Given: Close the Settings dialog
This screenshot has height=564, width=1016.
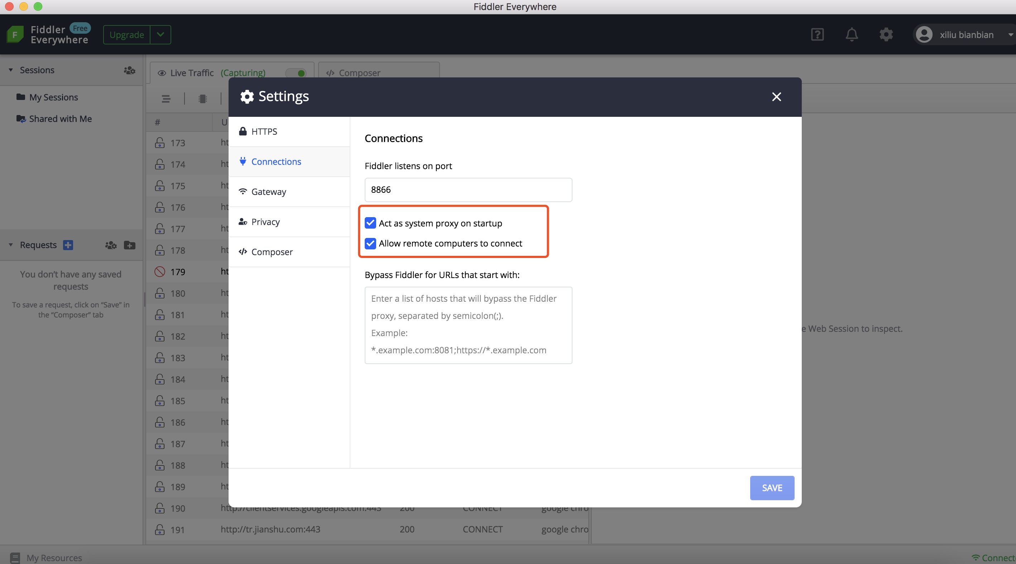Looking at the screenshot, I should 776,96.
